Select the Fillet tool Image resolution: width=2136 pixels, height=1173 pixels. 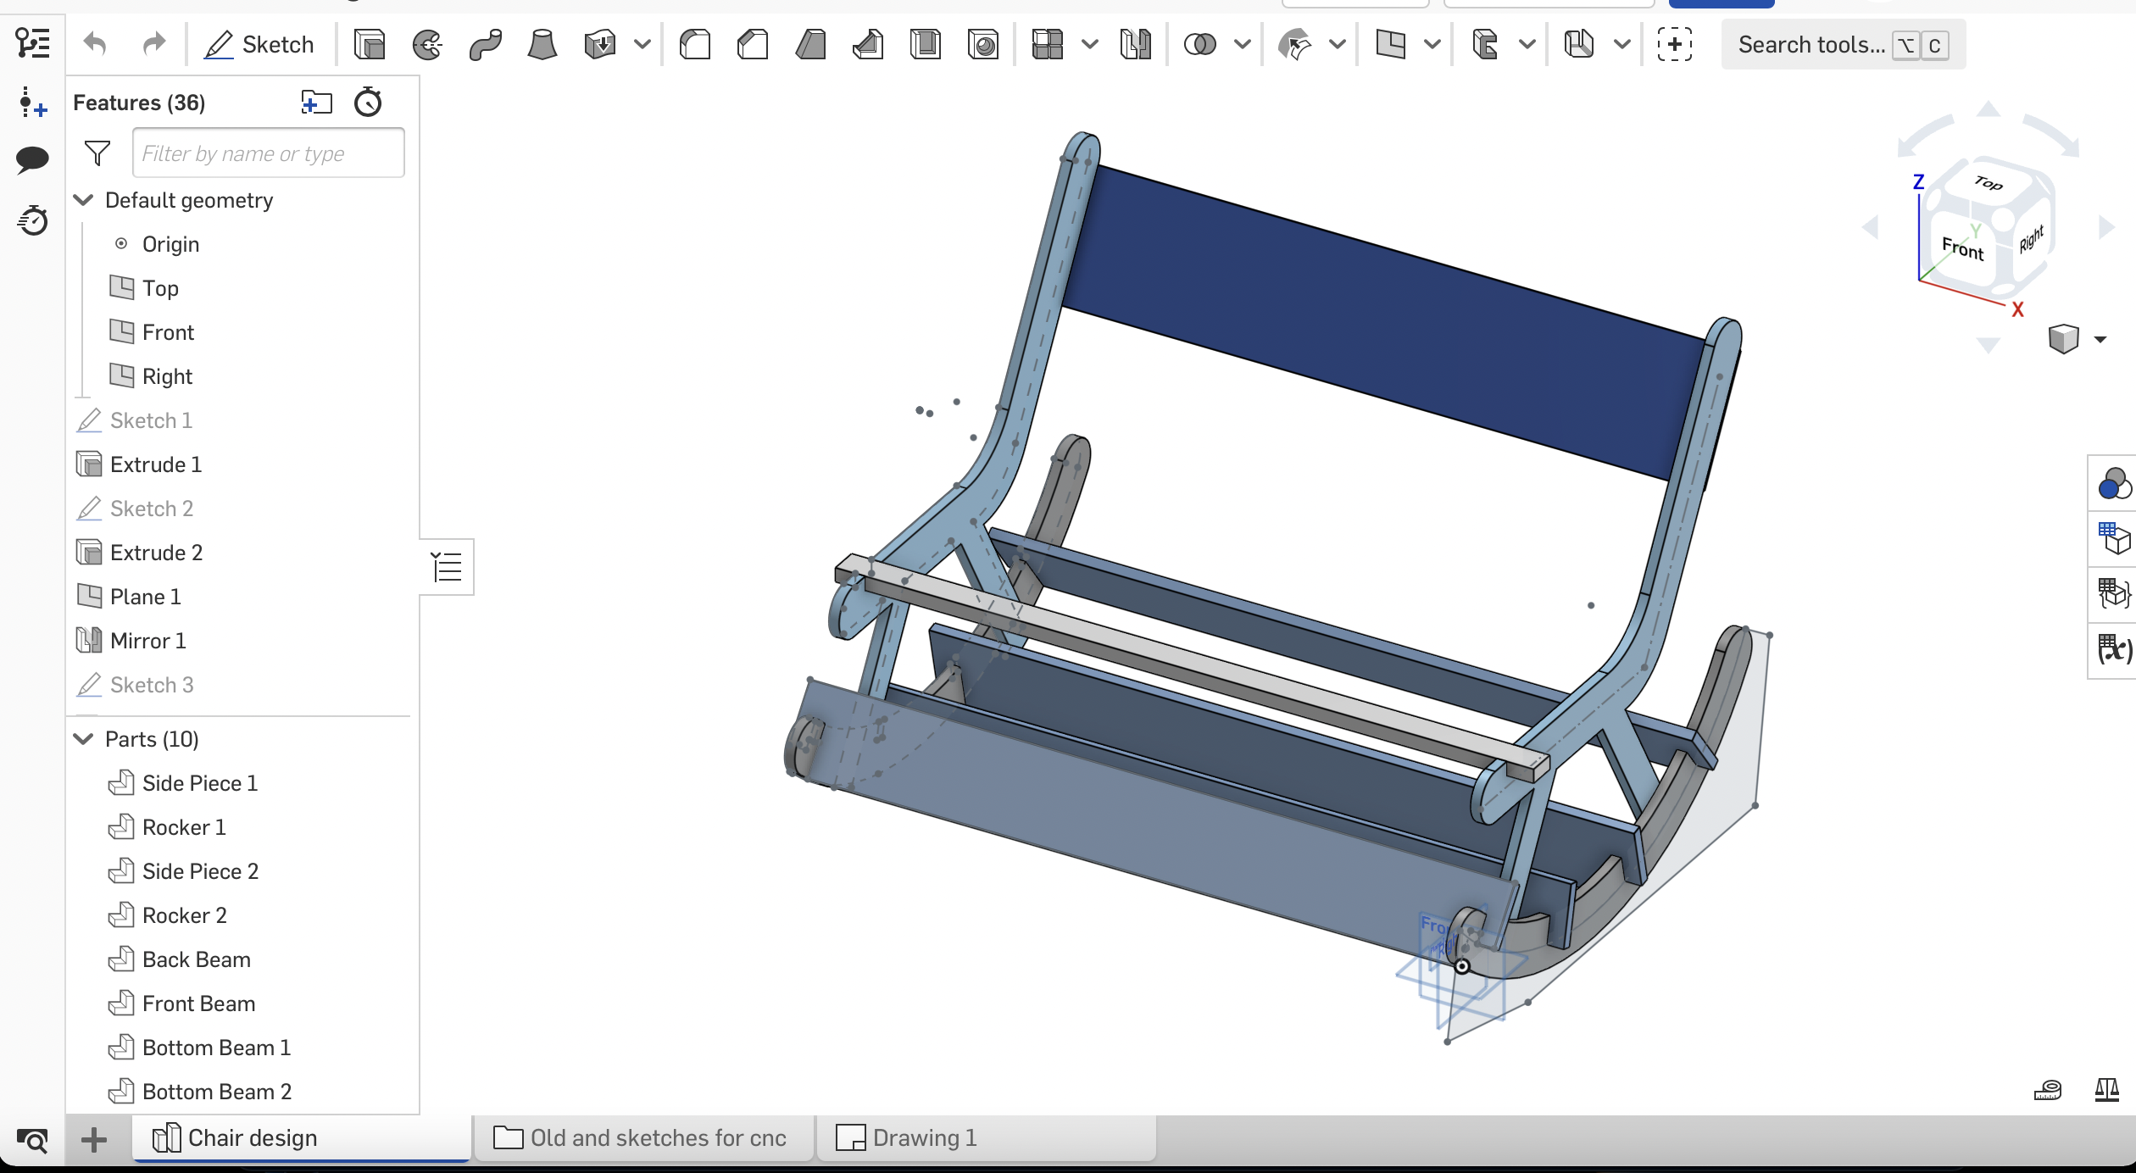tap(695, 44)
